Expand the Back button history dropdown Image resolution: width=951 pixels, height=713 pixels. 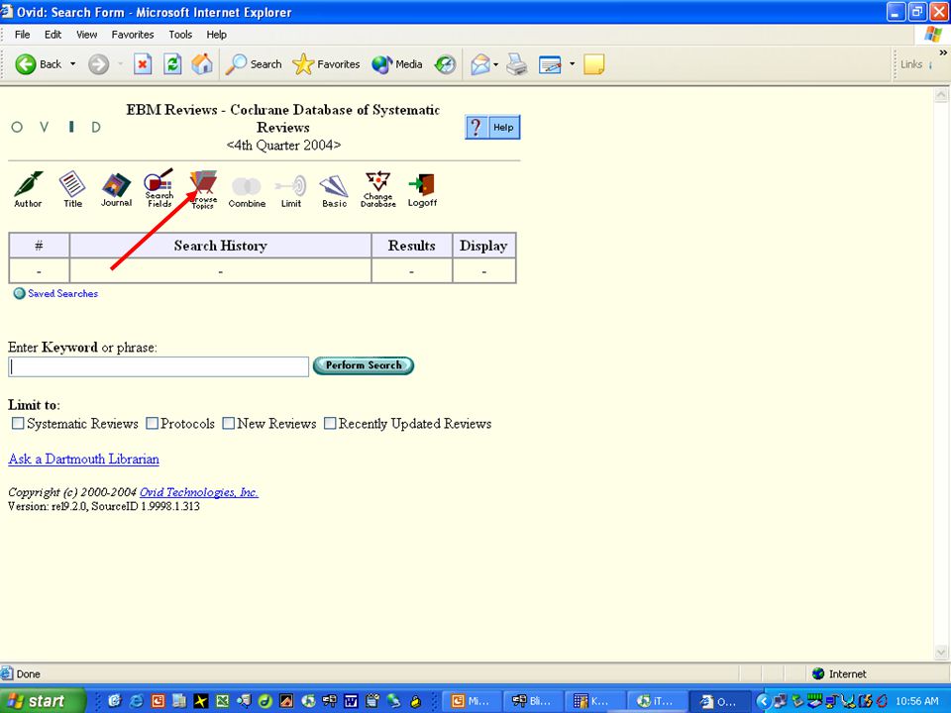[x=72, y=63]
